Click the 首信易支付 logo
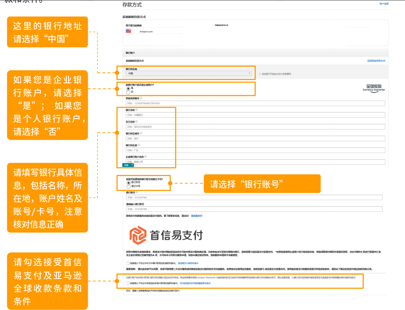 (x=167, y=235)
